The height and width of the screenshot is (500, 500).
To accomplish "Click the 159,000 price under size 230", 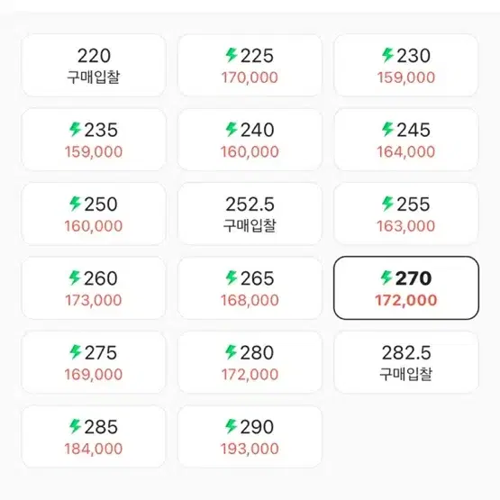I will pos(406,77).
